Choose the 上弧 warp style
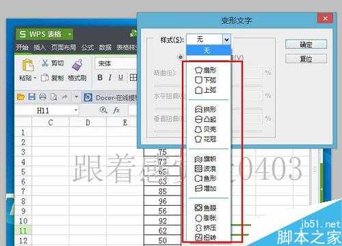 pyautogui.click(x=205, y=90)
